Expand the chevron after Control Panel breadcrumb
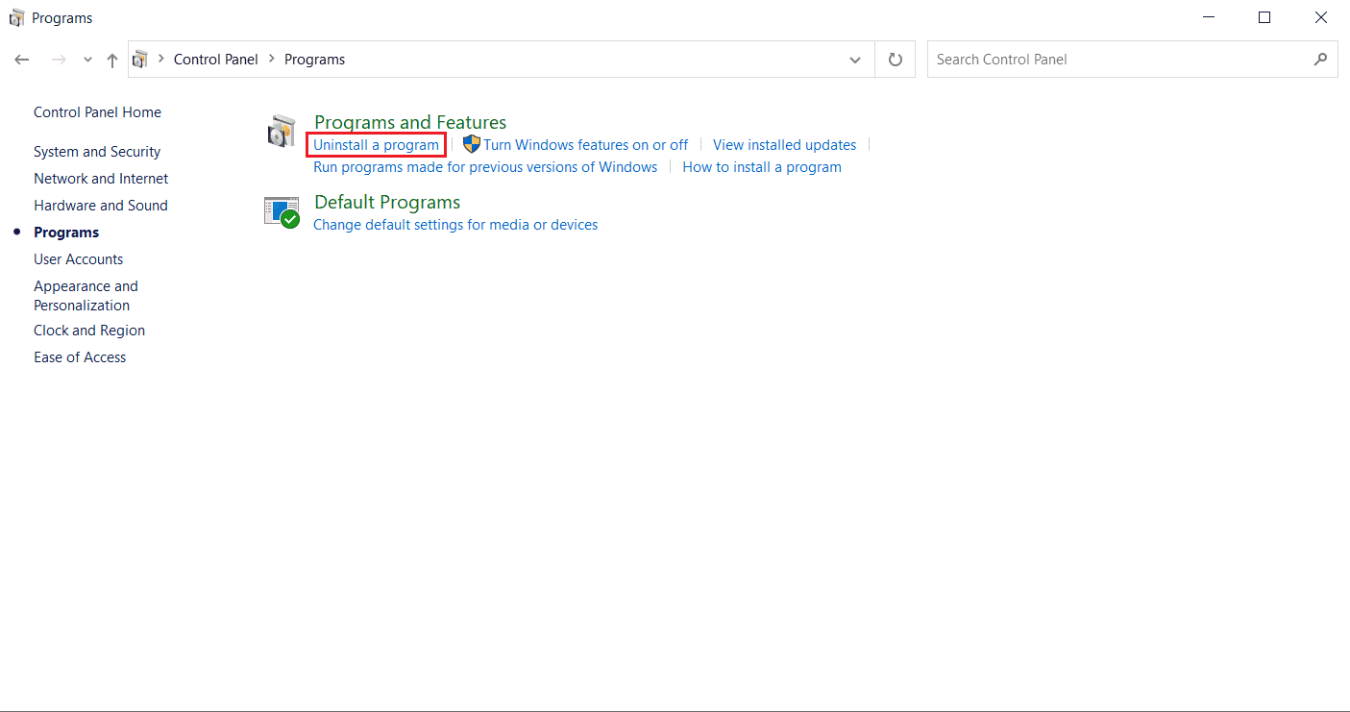 point(272,60)
